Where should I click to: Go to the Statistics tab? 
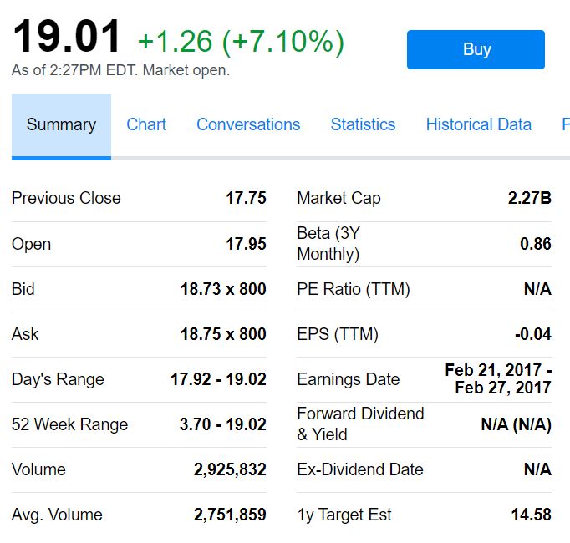[x=363, y=124]
